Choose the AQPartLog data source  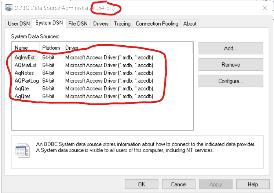coord(27,80)
